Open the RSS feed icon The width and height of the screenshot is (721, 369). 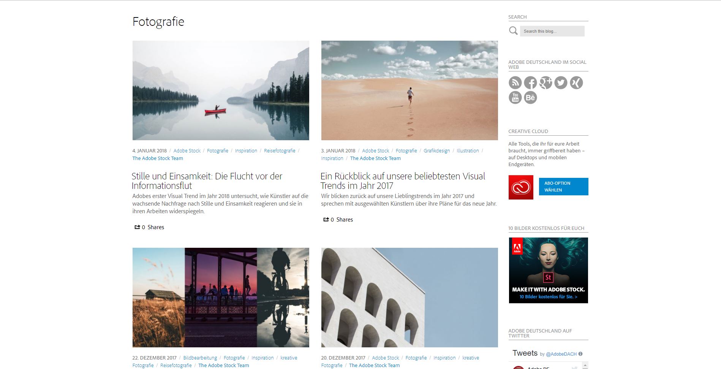click(x=515, y=83)
